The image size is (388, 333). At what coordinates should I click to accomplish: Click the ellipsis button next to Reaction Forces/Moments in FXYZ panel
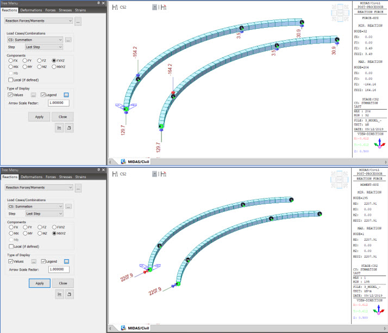tap(78, 21)
